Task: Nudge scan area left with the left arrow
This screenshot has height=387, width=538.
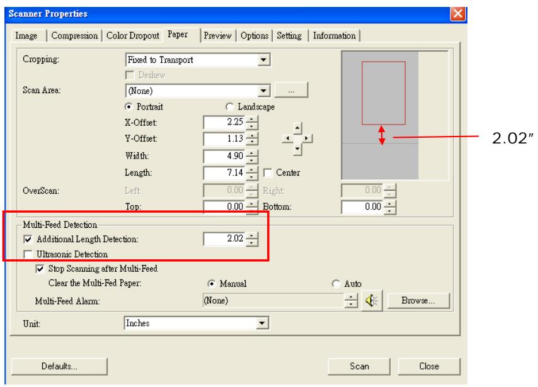Action: pos(288,138)
